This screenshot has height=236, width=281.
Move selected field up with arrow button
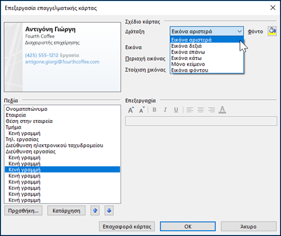(x=95, y=211)
